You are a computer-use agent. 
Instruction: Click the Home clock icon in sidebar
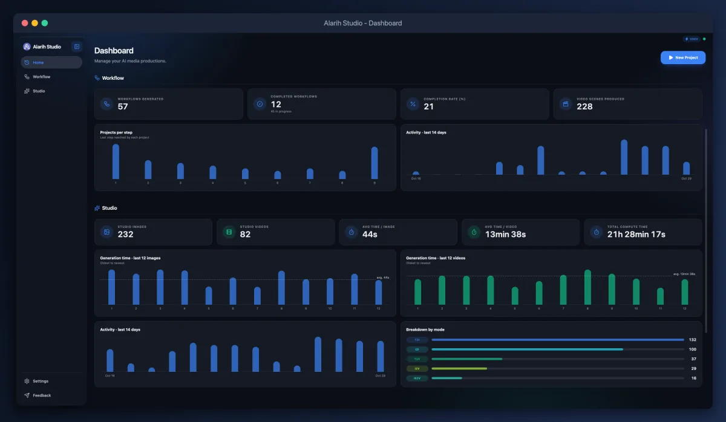click(x=27, y=62)
